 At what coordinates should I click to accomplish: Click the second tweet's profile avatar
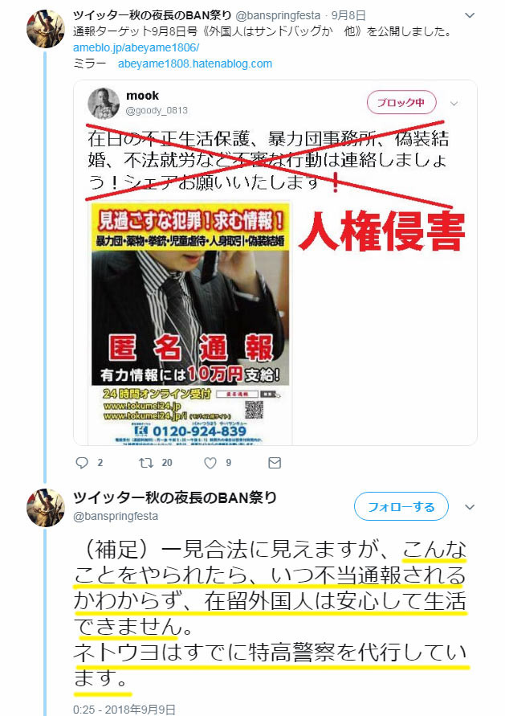pos(46,507)
